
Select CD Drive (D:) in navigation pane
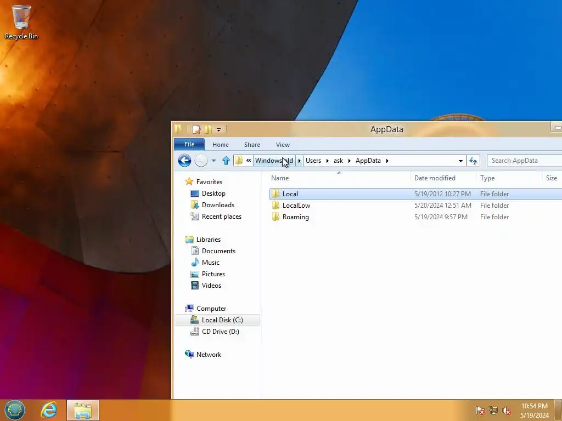[x=220, y=332]
